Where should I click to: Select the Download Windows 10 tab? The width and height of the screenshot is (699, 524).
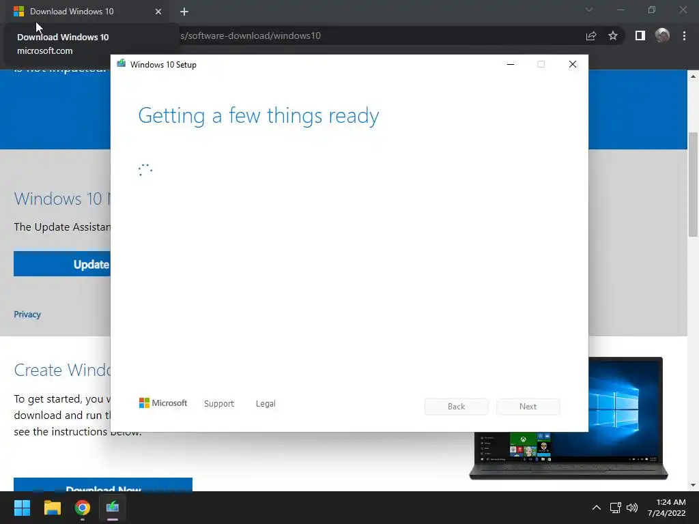pyautogui.click(x=87, y=12)
